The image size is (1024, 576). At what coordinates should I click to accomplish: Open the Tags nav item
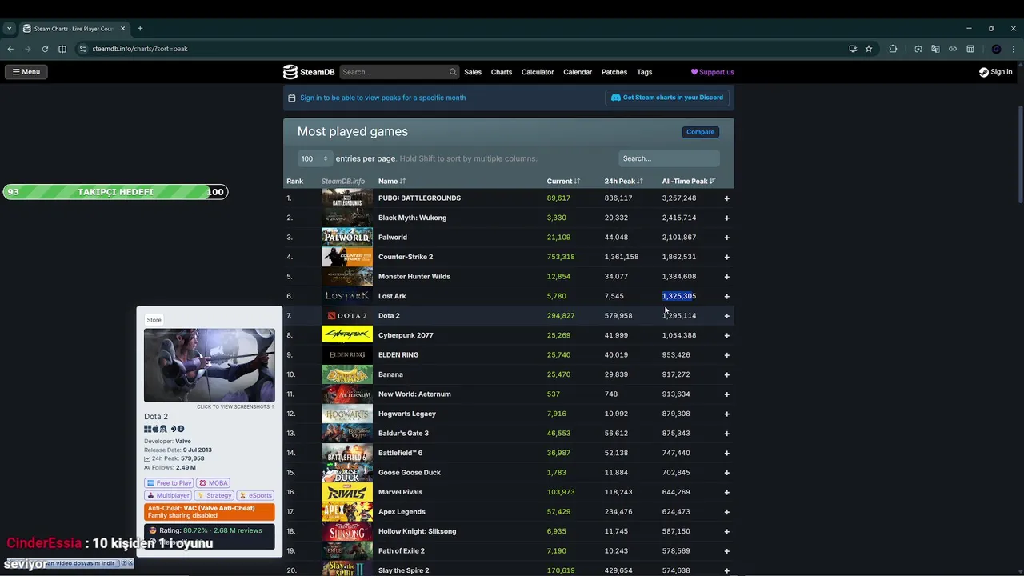[645, 72]
